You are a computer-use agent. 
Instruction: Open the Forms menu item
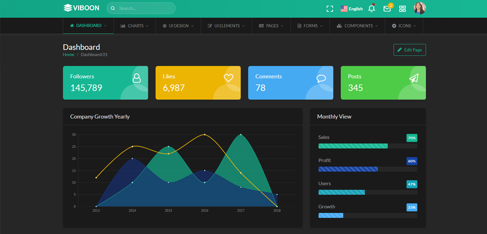tap(310, 26)
